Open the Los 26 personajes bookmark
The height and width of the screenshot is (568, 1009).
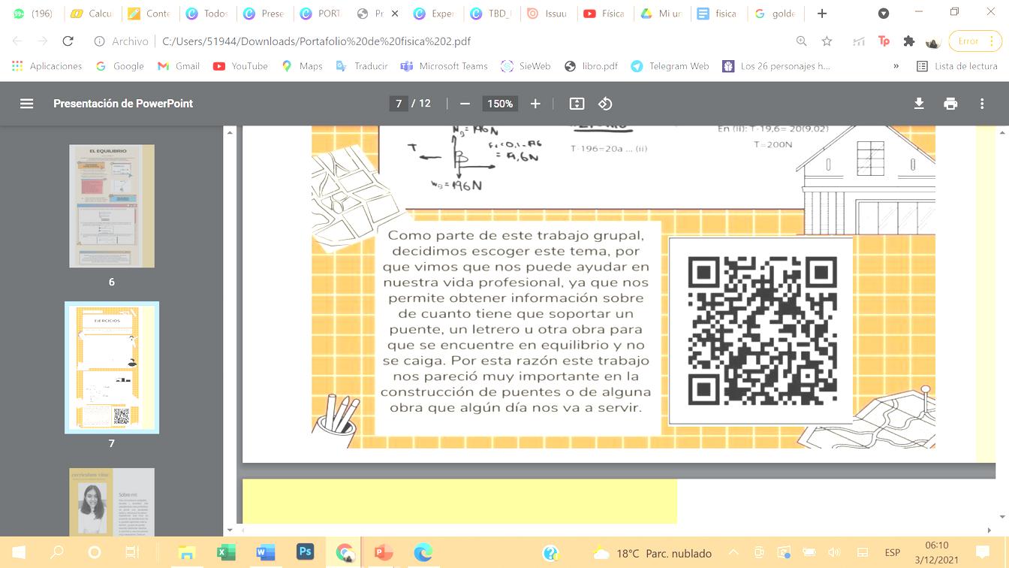[776, 66]
